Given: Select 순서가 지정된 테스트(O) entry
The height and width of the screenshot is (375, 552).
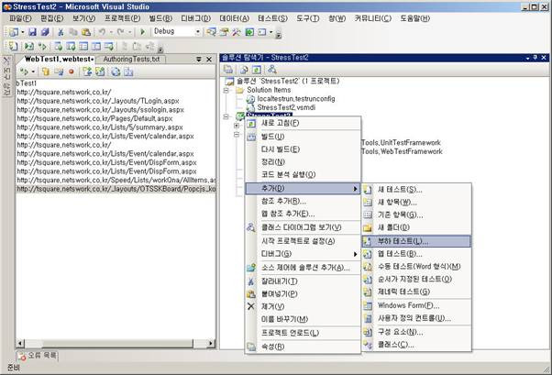Looking at the screenshot, I should tap(416, 279).
